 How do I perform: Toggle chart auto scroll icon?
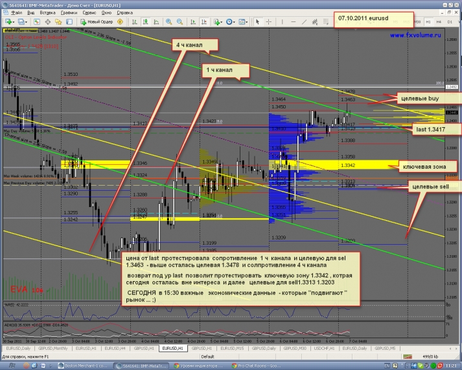pos(193,22)
